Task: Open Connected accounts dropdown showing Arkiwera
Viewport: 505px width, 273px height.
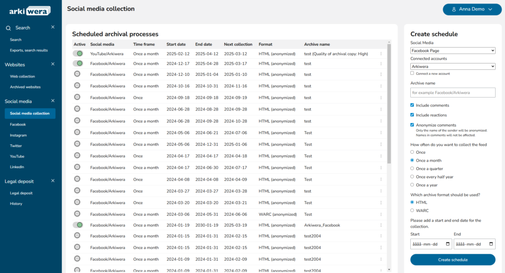Action: pyautogui.click(x=453, y=67)
